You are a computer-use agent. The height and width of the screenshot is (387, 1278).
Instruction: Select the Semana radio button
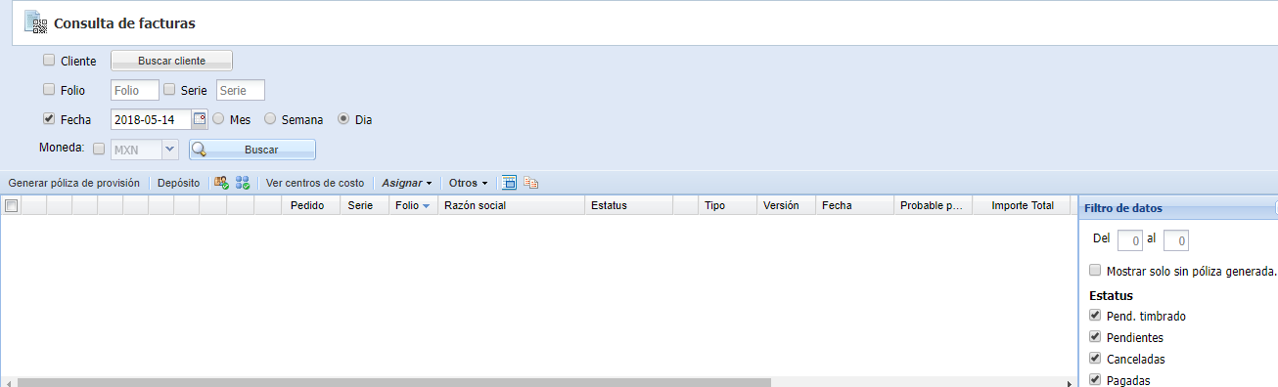(x=270, y=118)
